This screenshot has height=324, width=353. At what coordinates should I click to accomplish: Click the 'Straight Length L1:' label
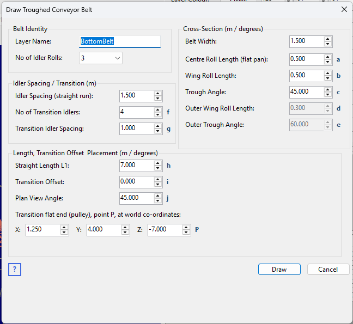(42, 166)
